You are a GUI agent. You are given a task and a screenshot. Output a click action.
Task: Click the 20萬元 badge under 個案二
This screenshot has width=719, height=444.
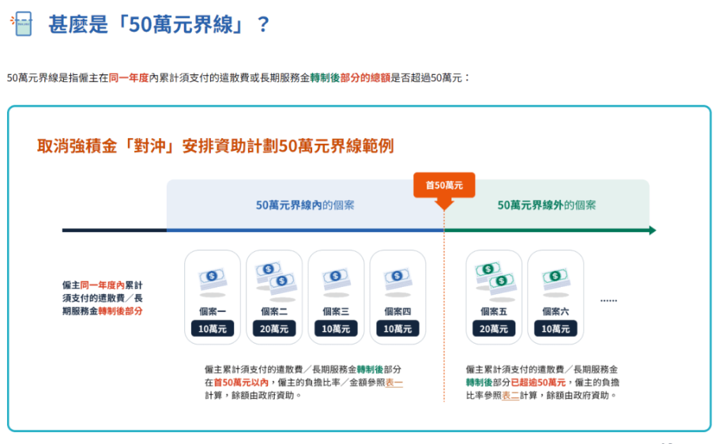point(273,329)
